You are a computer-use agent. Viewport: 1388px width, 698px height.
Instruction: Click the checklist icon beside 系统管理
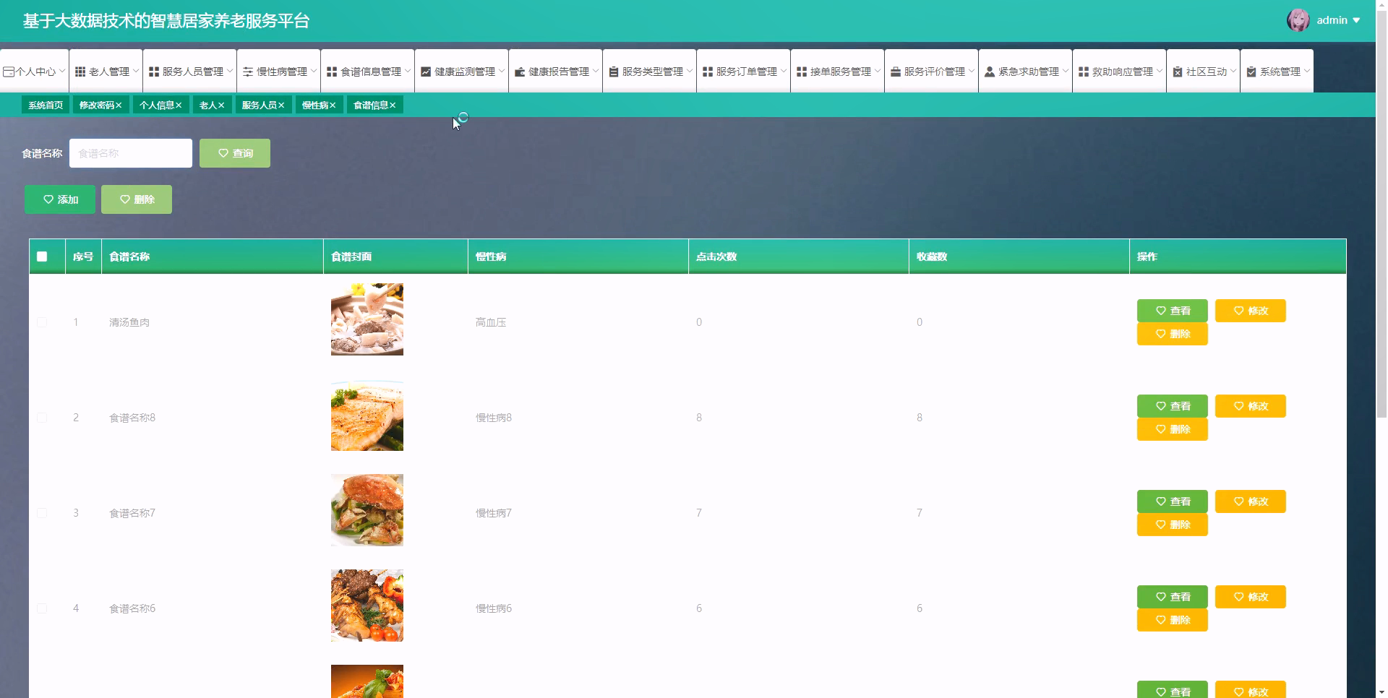point(1251,72)
